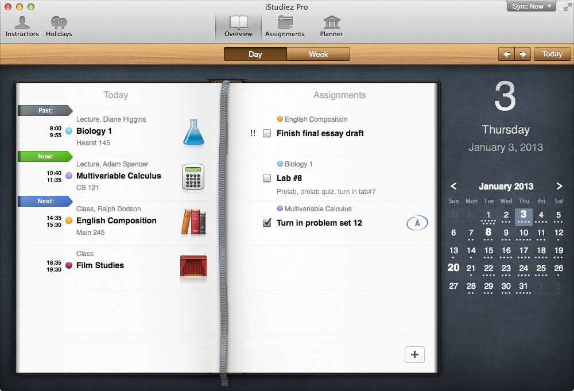Screen dimensions: 574x391
Task: Click the Lecture, Adam Spencer label
Action: [x=112, y=164]
